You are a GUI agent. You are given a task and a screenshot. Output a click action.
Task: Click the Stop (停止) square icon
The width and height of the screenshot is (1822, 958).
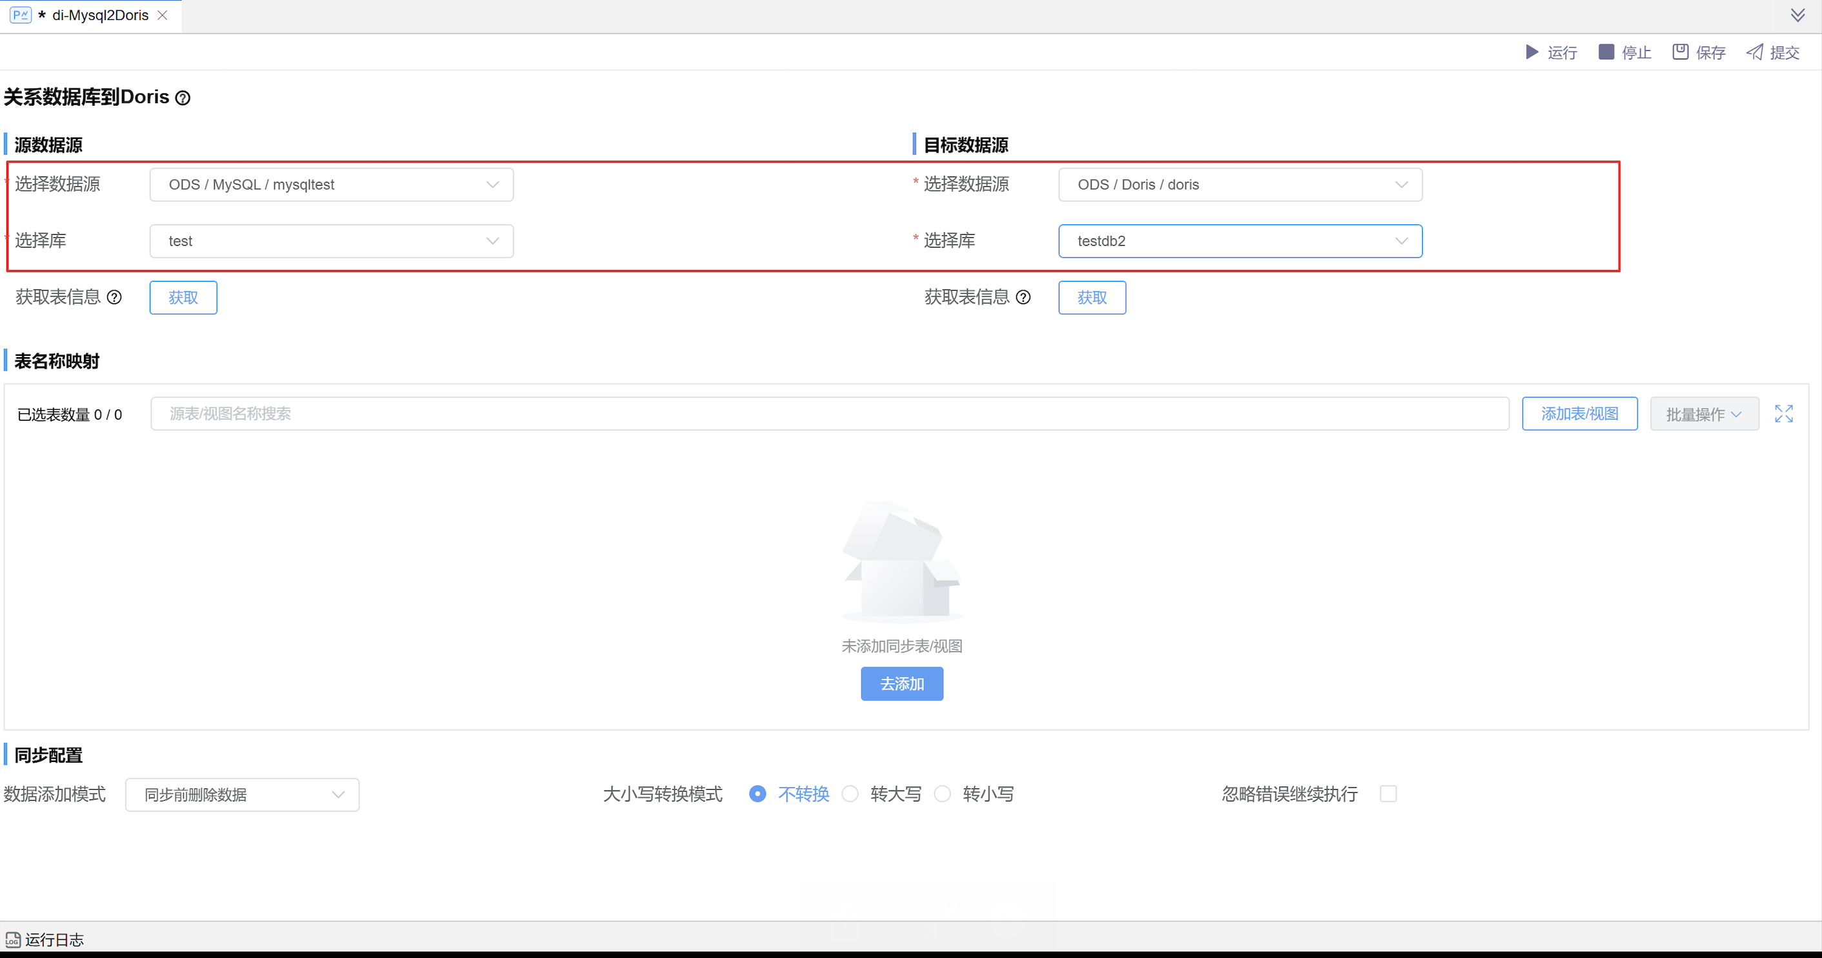1606,52
